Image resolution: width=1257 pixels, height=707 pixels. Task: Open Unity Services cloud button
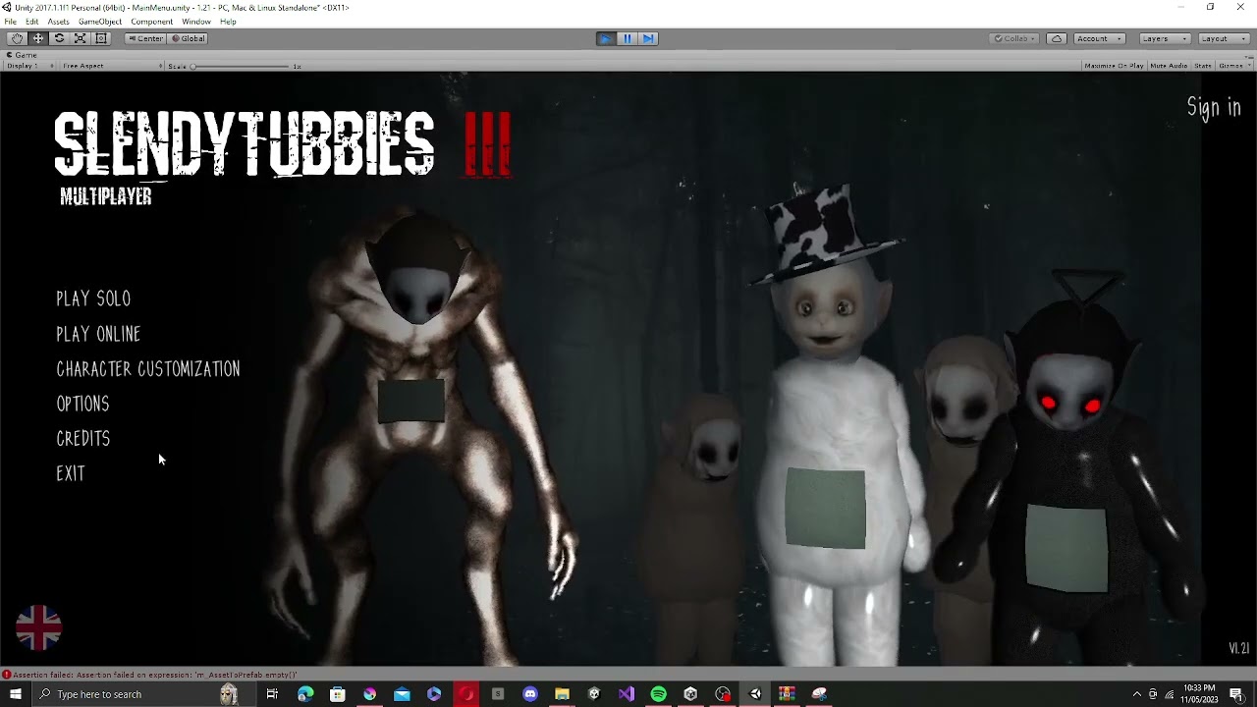click(x=1057, y=38)
